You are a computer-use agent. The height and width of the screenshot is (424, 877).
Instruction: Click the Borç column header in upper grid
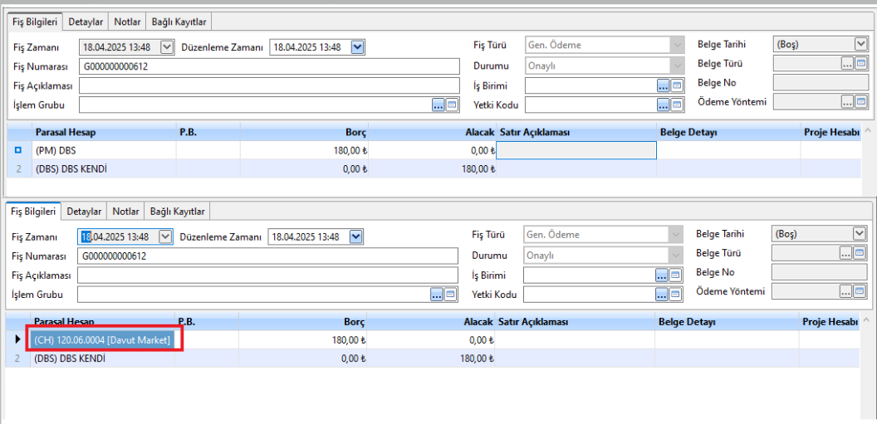point(304,132)
